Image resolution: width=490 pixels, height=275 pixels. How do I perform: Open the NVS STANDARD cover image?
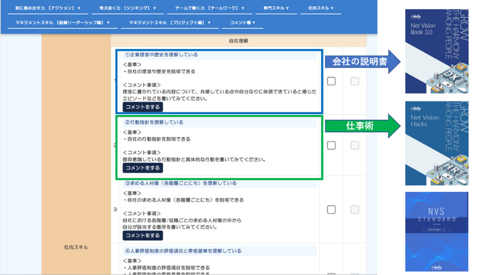coord(437,232)
